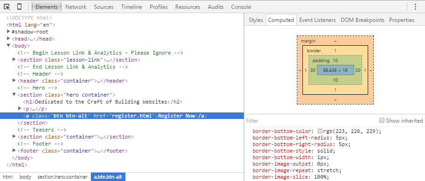Select the section.hero.container breadcrumb
Screen dimensions: 425x181
[x=62, y=177]
